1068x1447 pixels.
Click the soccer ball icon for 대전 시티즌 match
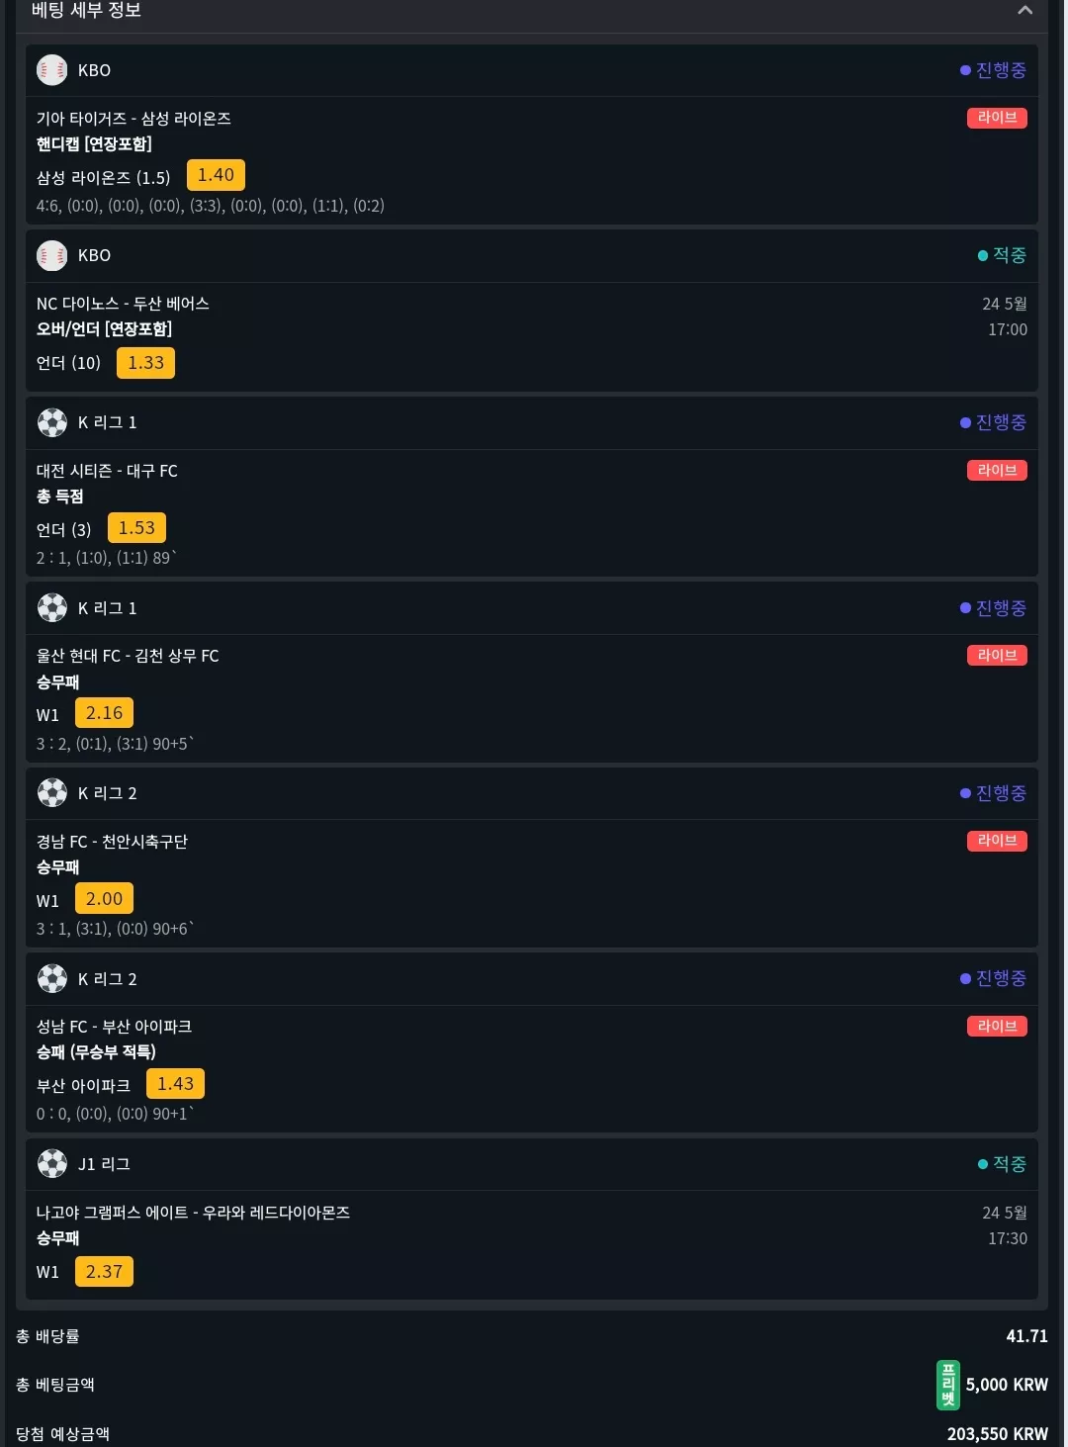pyautogui.click(x=52, y=422)
